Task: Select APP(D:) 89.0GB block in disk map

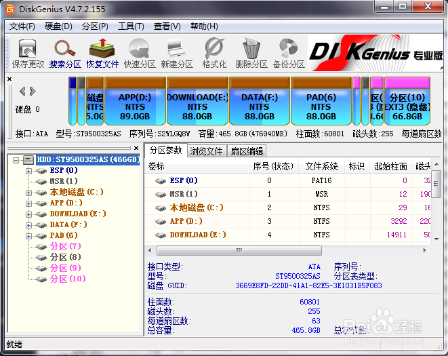Action: click(x=135, y=101)
